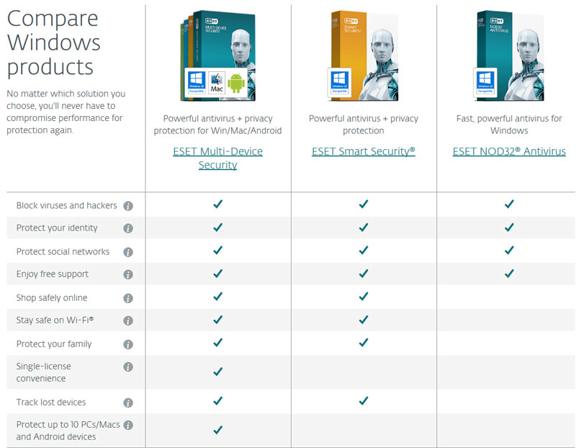Image resolution: width=576 pixels, height=448 pixels.
Task: Click Smart Security checkmark for Protect your family
Action: click(x=364, y=343)
